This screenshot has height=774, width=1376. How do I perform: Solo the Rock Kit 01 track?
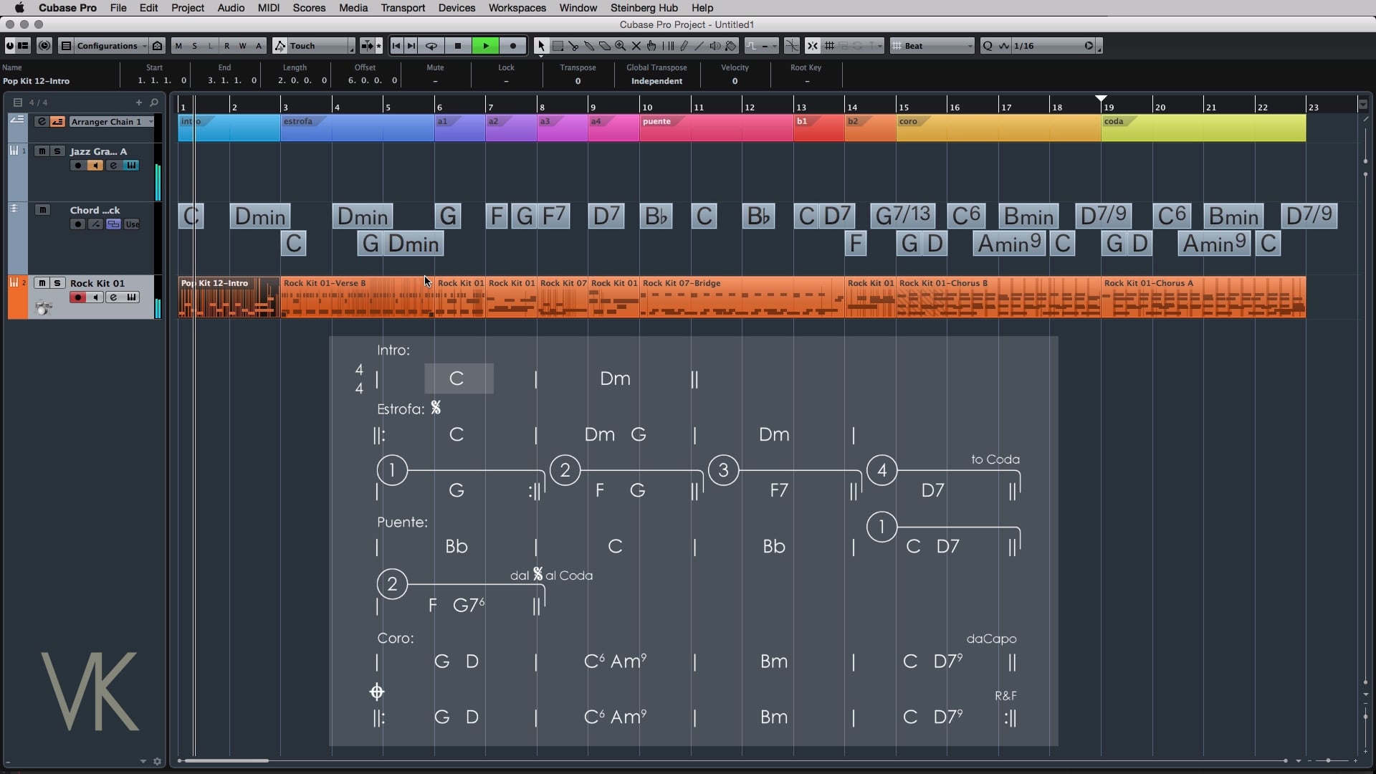pyautogui.click(x=57, y=283)
